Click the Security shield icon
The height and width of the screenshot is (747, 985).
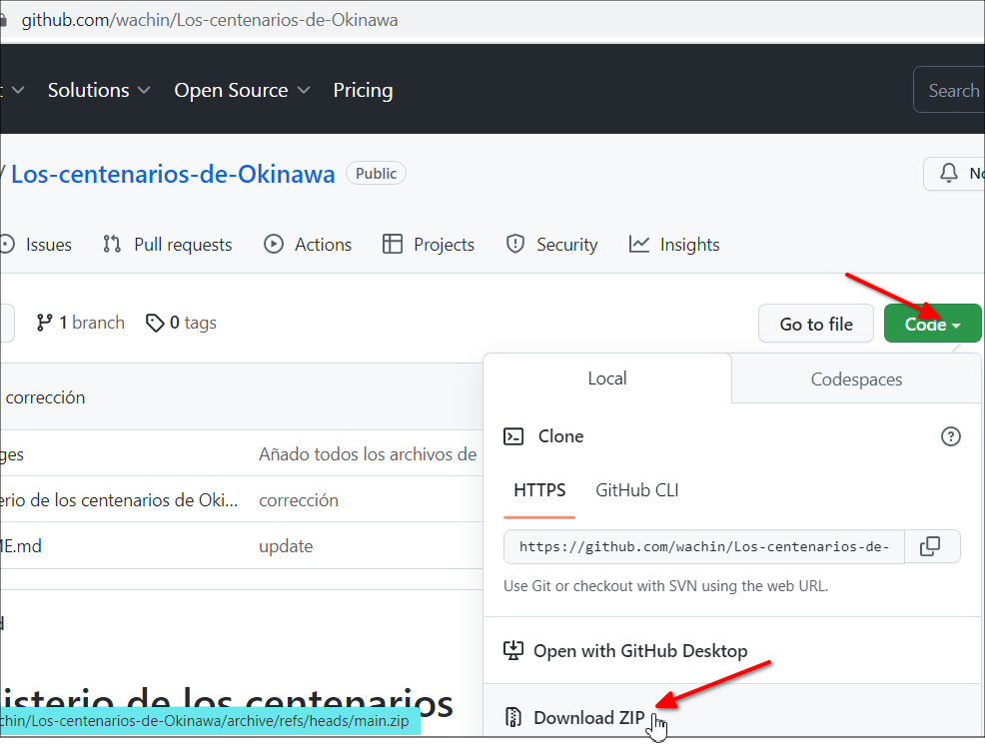tap(515, 245)
